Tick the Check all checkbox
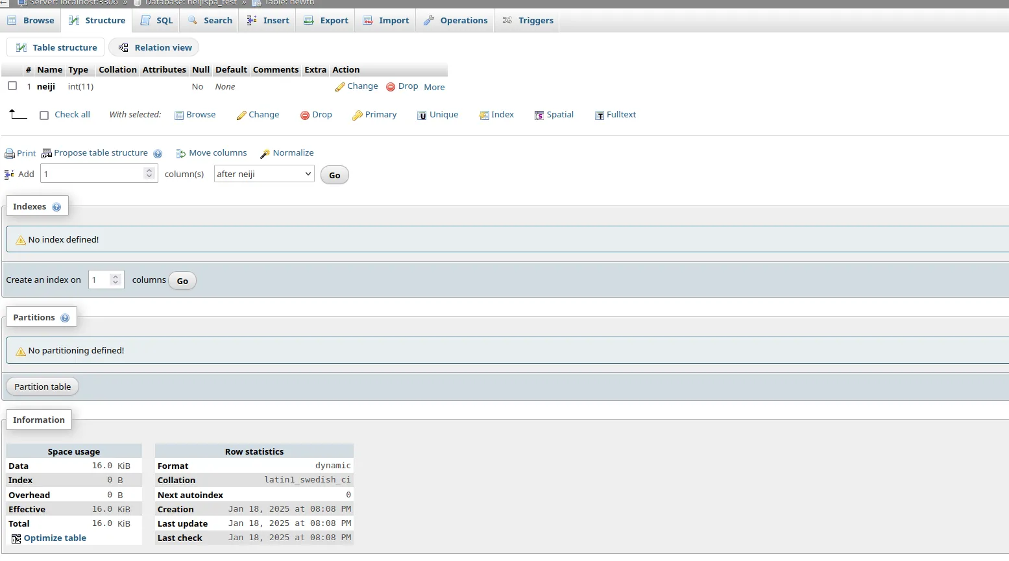 (44, 115)
